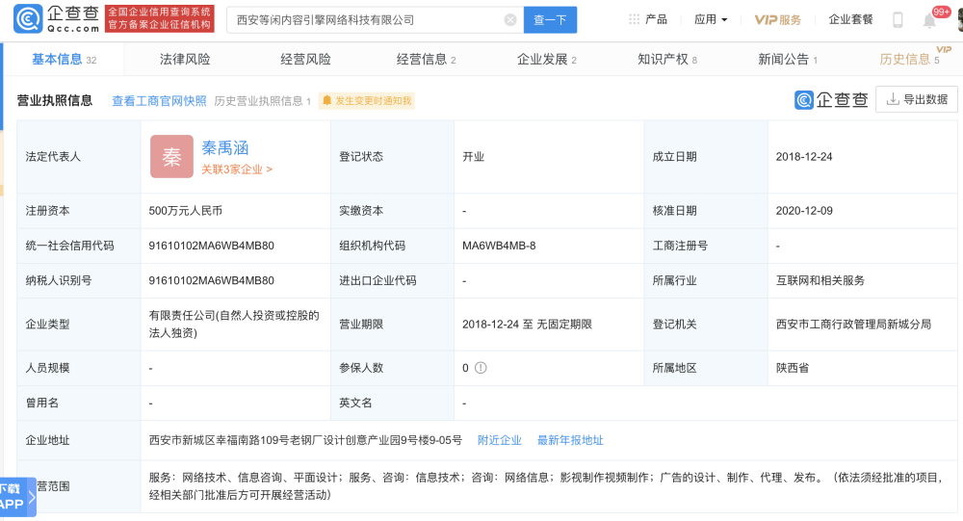This screenshot has height=521, width=963.
Task: Expand the 下载APP side panel arrow
Action: 32,496
